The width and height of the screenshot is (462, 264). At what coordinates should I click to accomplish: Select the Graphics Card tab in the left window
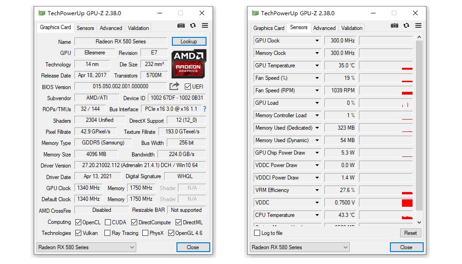click(x=55, y=27)
